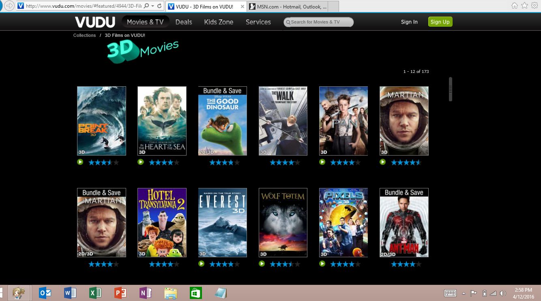Open the Wolf Totem poster
Image resolution: width=541 pixels, height=301 pixels.
[283, 222]
